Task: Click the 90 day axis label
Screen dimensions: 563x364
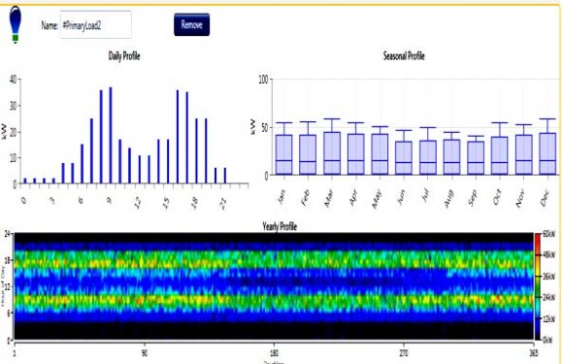Action: [x=145, y=353]
